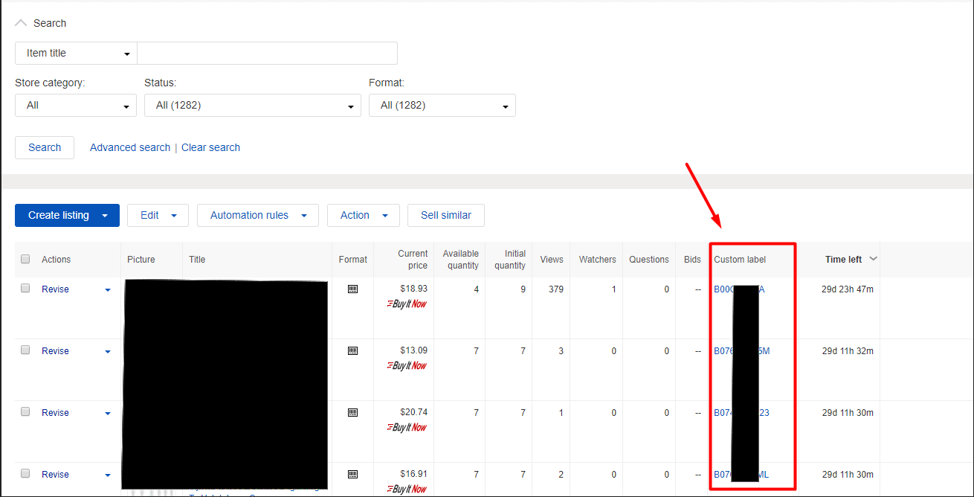This screenshot has width=974, height=497.
Task: Click the format icon on the $20.74 row
Action: [352, 412]
